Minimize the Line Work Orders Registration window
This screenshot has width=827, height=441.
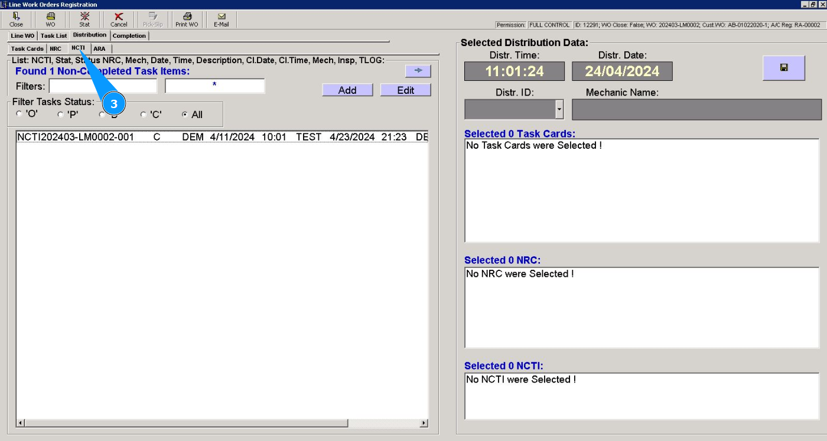pos(805,4)
